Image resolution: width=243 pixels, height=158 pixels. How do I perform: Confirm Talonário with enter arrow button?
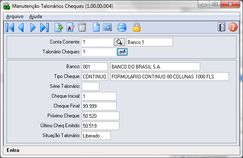point(122,52)
